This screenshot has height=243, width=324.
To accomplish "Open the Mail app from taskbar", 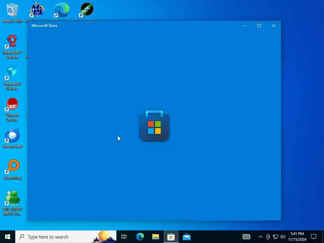I will (187, 237).
